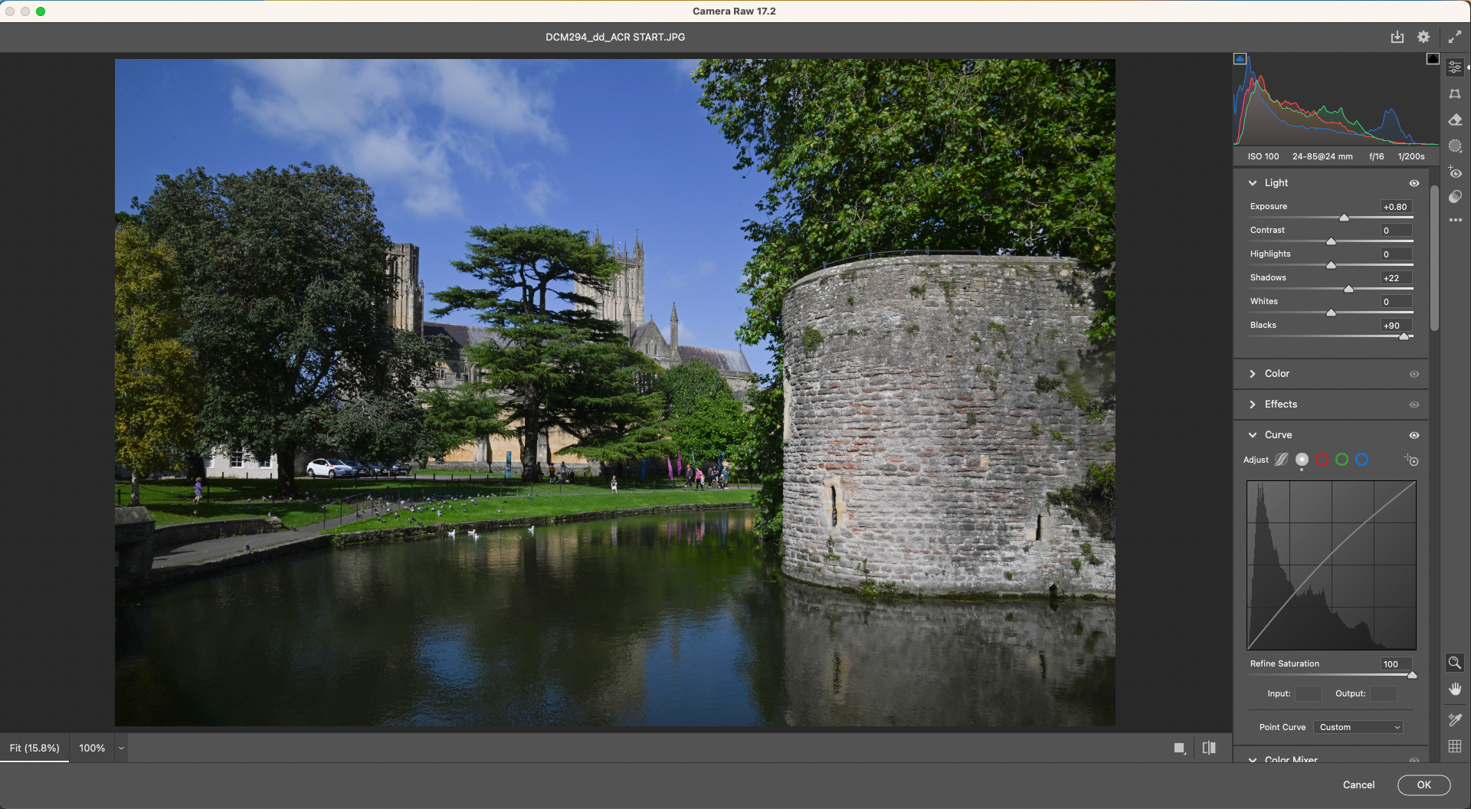Toggle the color sampler eyedropper tool
Viewport: 1471px width, 809px height.
[1455, 719]
